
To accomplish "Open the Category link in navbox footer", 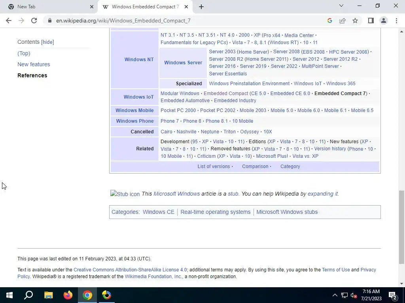I will pyautogui.click(x=290, y=166).
